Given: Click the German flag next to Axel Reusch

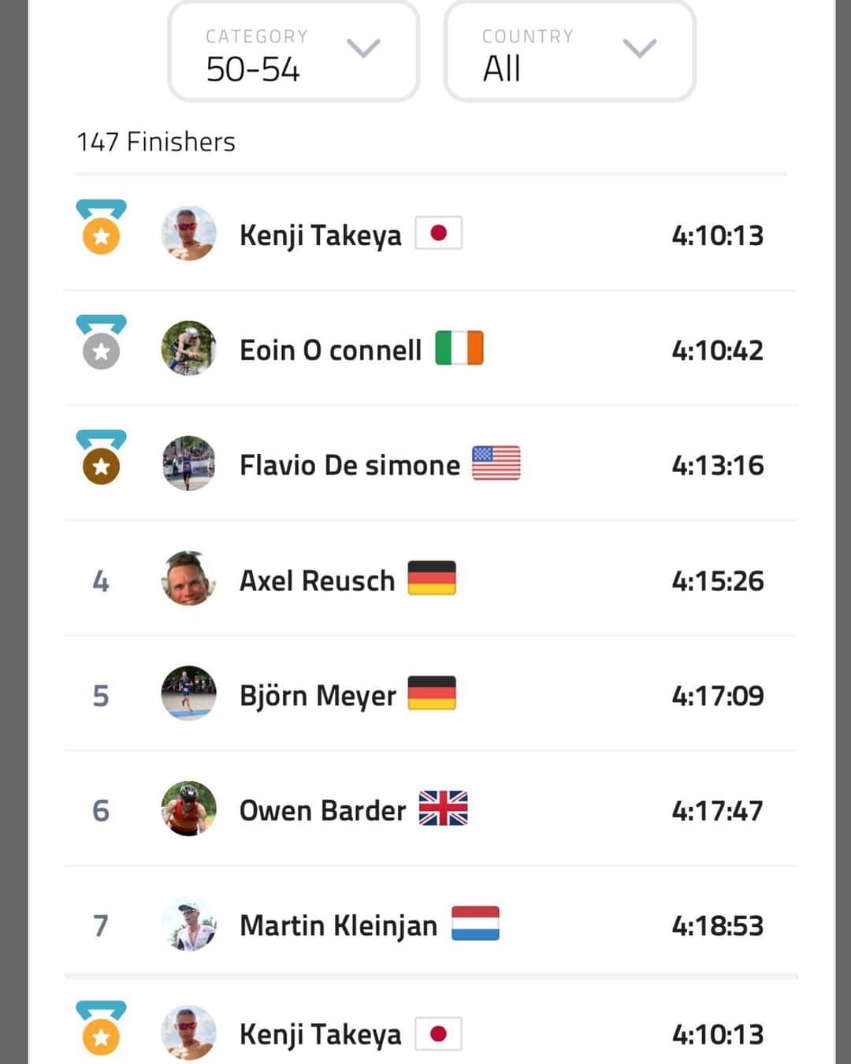Looking at the screenshot, I should pos(432,578).
